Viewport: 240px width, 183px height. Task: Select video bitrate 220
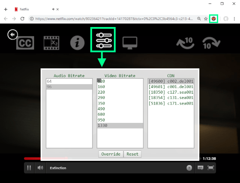pyautogui.click(x=120, y=92)
